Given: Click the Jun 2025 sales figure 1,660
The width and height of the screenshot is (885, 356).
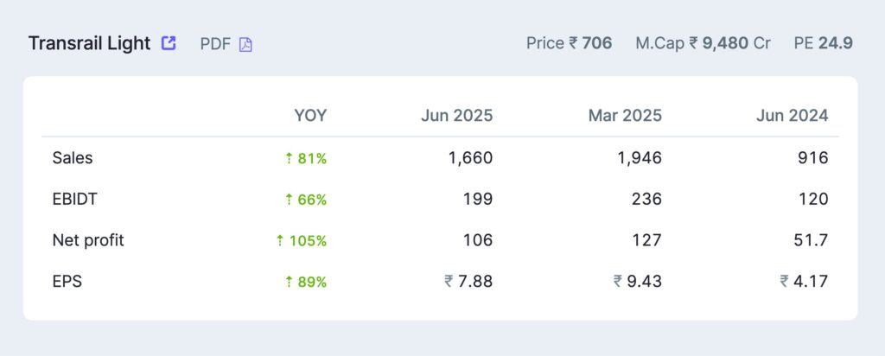Looking at the screenshot, I should 472,158.
